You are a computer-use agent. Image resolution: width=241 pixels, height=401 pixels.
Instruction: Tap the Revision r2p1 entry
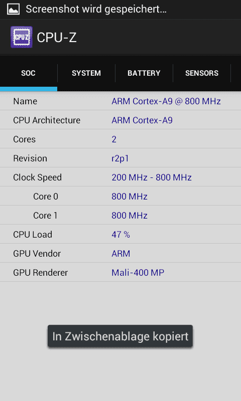tap(120, 158)
